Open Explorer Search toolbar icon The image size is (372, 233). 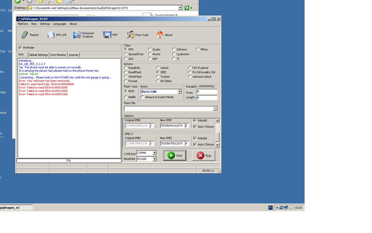click(x=51, y=1)
